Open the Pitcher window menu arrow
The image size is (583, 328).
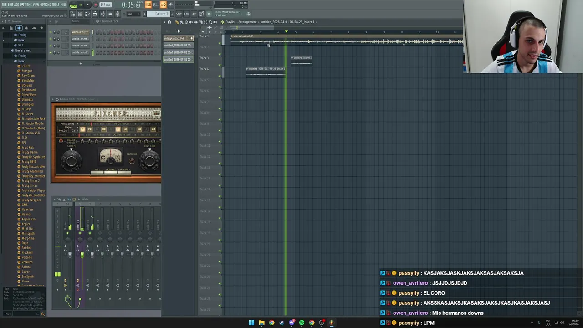53,99
